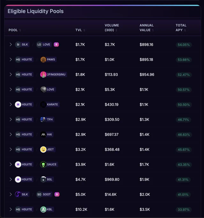The height and width of the screenshot is (218, 204).
Task: Sort table by Total APY column
Action: pyautogui.click(x=181, y=28)
